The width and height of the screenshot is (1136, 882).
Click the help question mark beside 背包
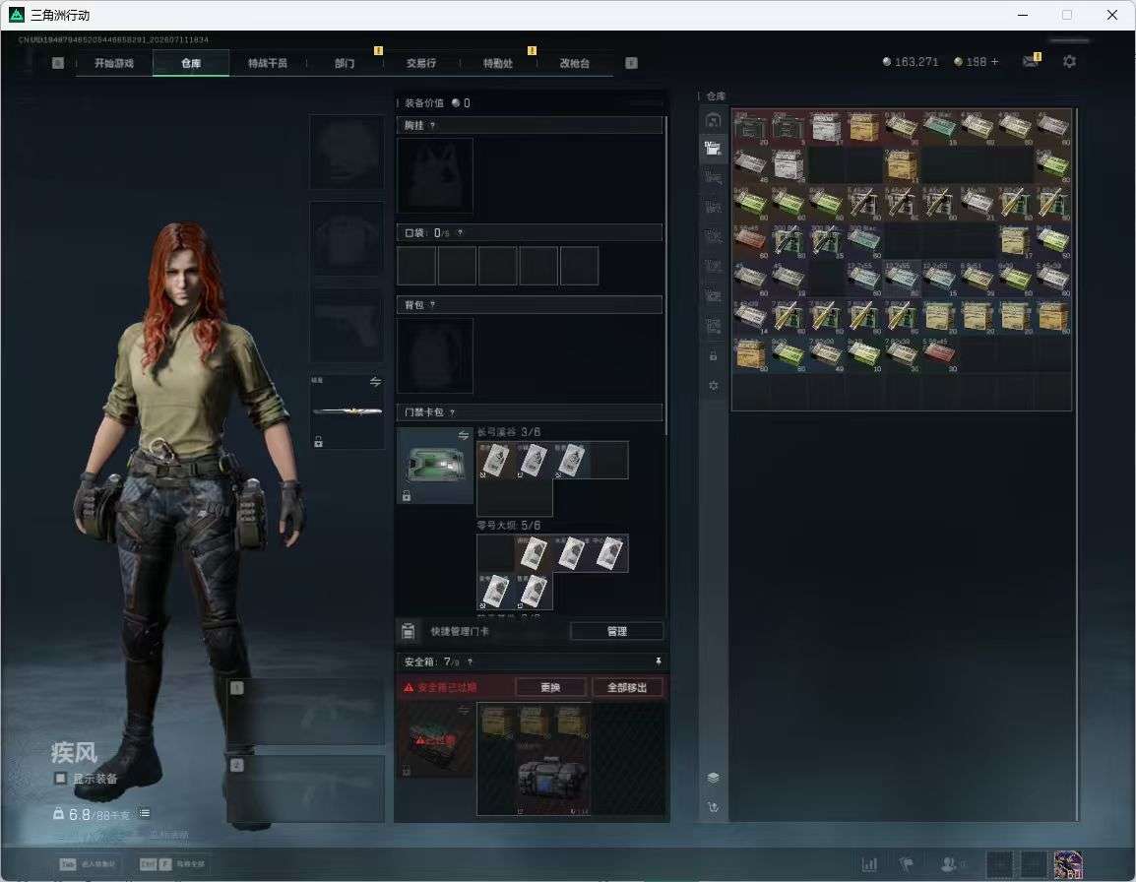(432, 305)
